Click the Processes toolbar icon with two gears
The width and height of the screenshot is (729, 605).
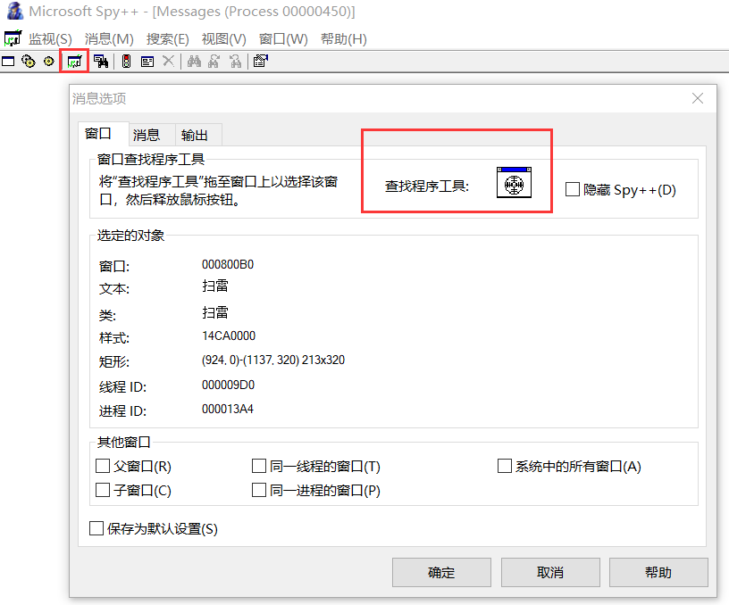point(29,61)
